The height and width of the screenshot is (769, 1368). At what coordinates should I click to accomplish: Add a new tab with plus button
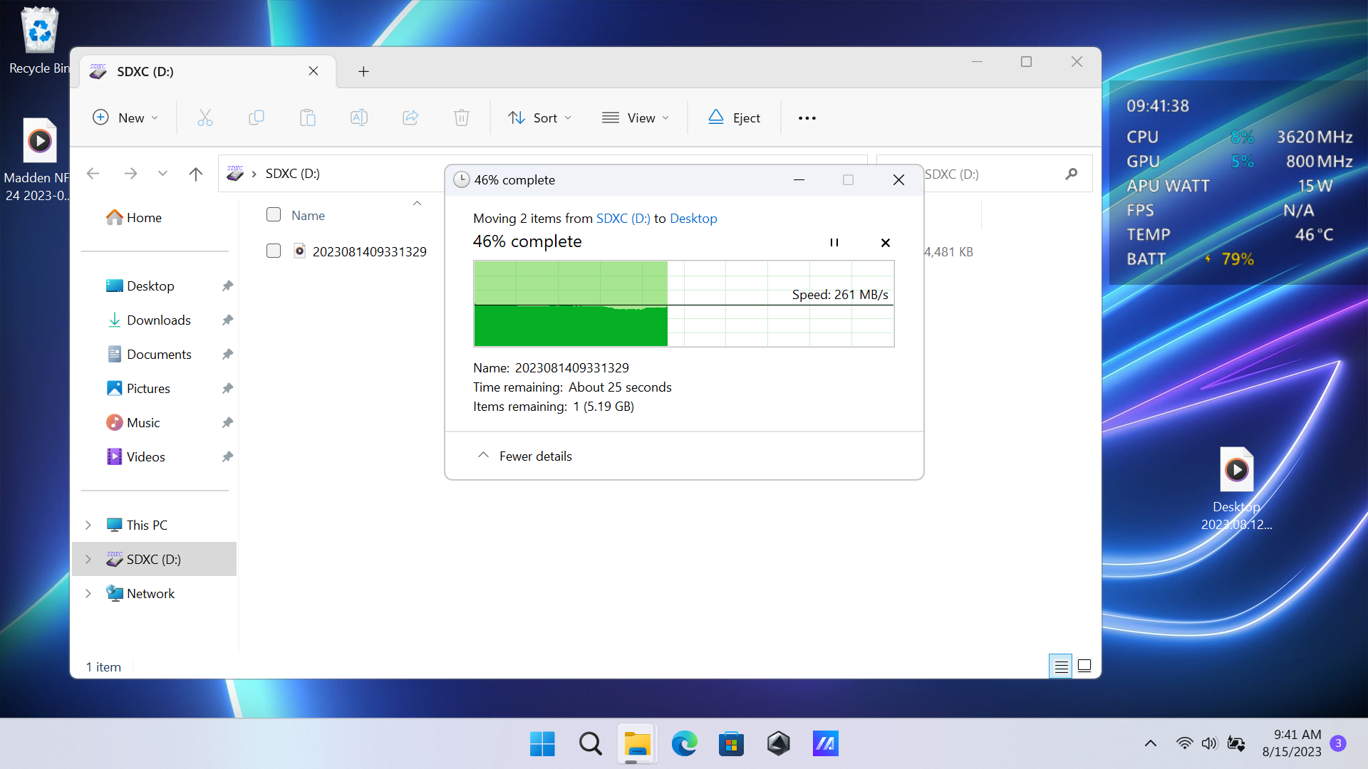[363, 71]
